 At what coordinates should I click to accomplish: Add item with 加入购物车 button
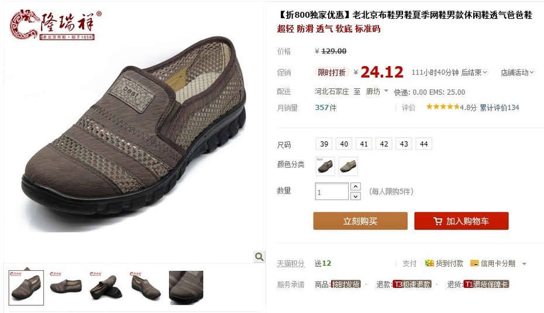(462, 221)
